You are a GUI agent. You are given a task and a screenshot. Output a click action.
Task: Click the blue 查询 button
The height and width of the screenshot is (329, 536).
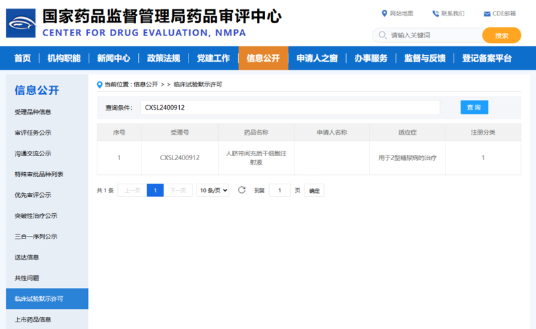474,107
